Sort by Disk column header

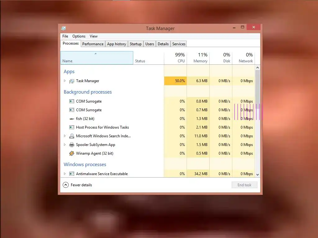coord(221,58)
